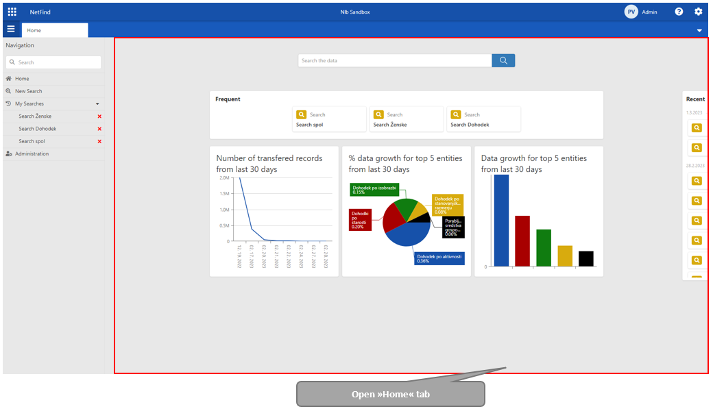Click the PV user avatar
This screenshot has height=409, width=713.
[x=631, y=12]
